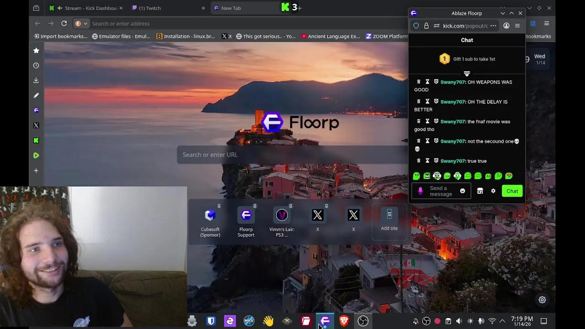The image size is (585, 329).
Task: Open the 'This got serious' bookmark
Action: [x=266, y=36]
